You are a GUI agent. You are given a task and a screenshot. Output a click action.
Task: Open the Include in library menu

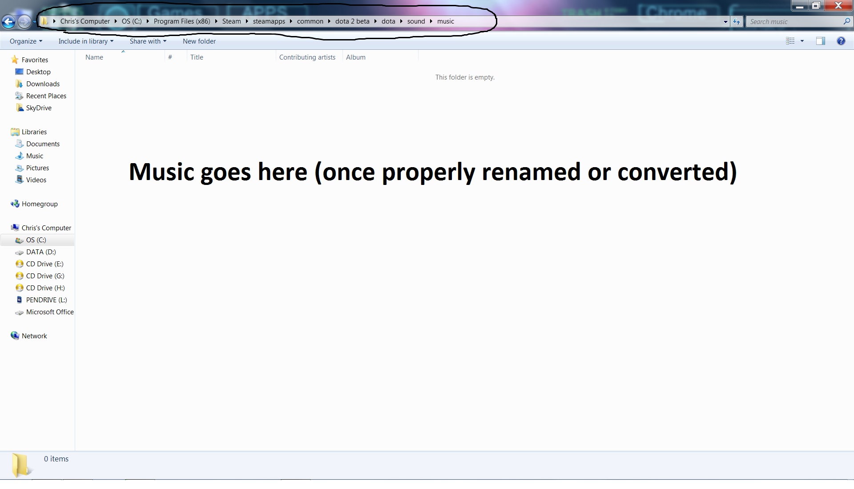[86, 41]
